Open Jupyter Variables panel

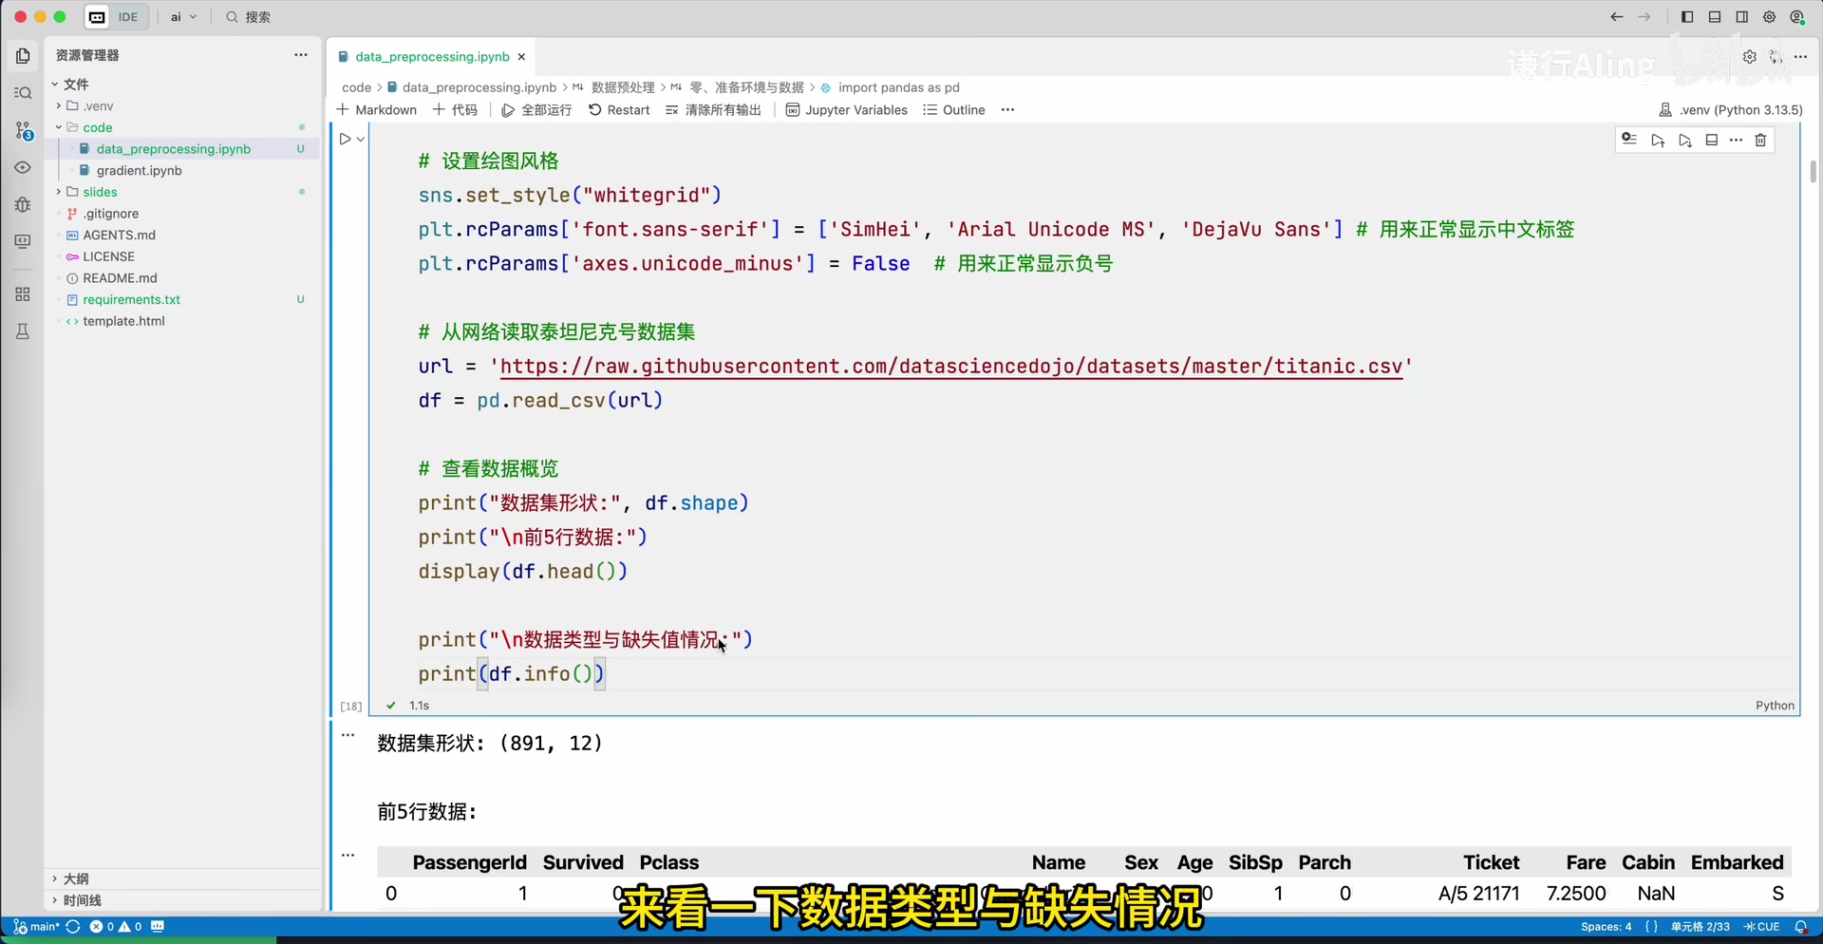(847, 110)
